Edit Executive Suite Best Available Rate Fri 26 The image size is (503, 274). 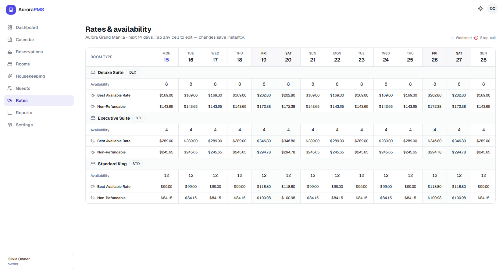[435, 141]
